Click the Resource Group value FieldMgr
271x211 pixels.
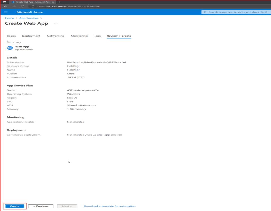73,66
